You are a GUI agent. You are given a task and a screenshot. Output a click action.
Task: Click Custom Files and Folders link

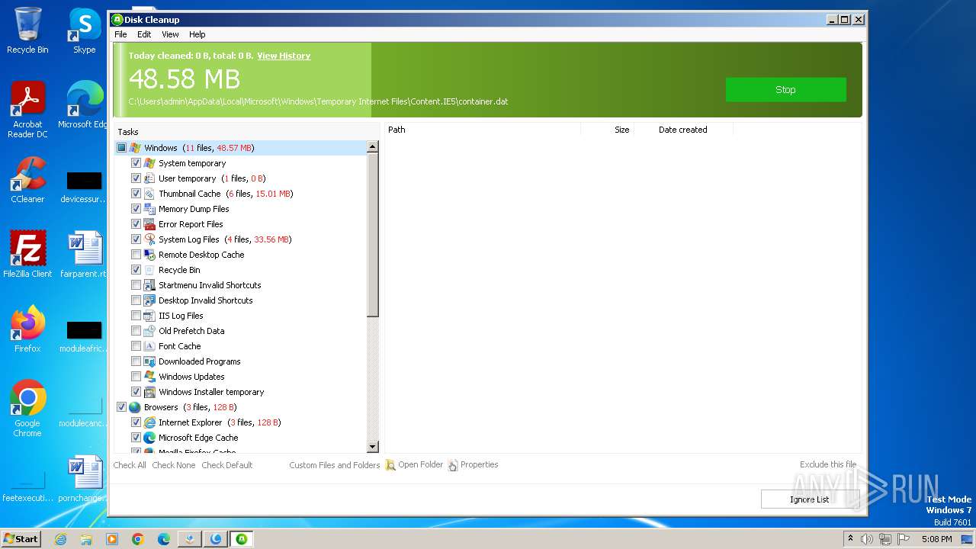(335, 465)
